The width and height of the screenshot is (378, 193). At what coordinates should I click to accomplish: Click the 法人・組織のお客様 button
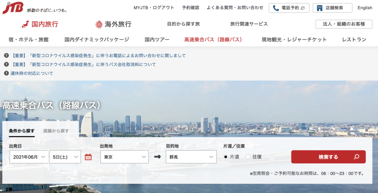(x=344, y=24)
